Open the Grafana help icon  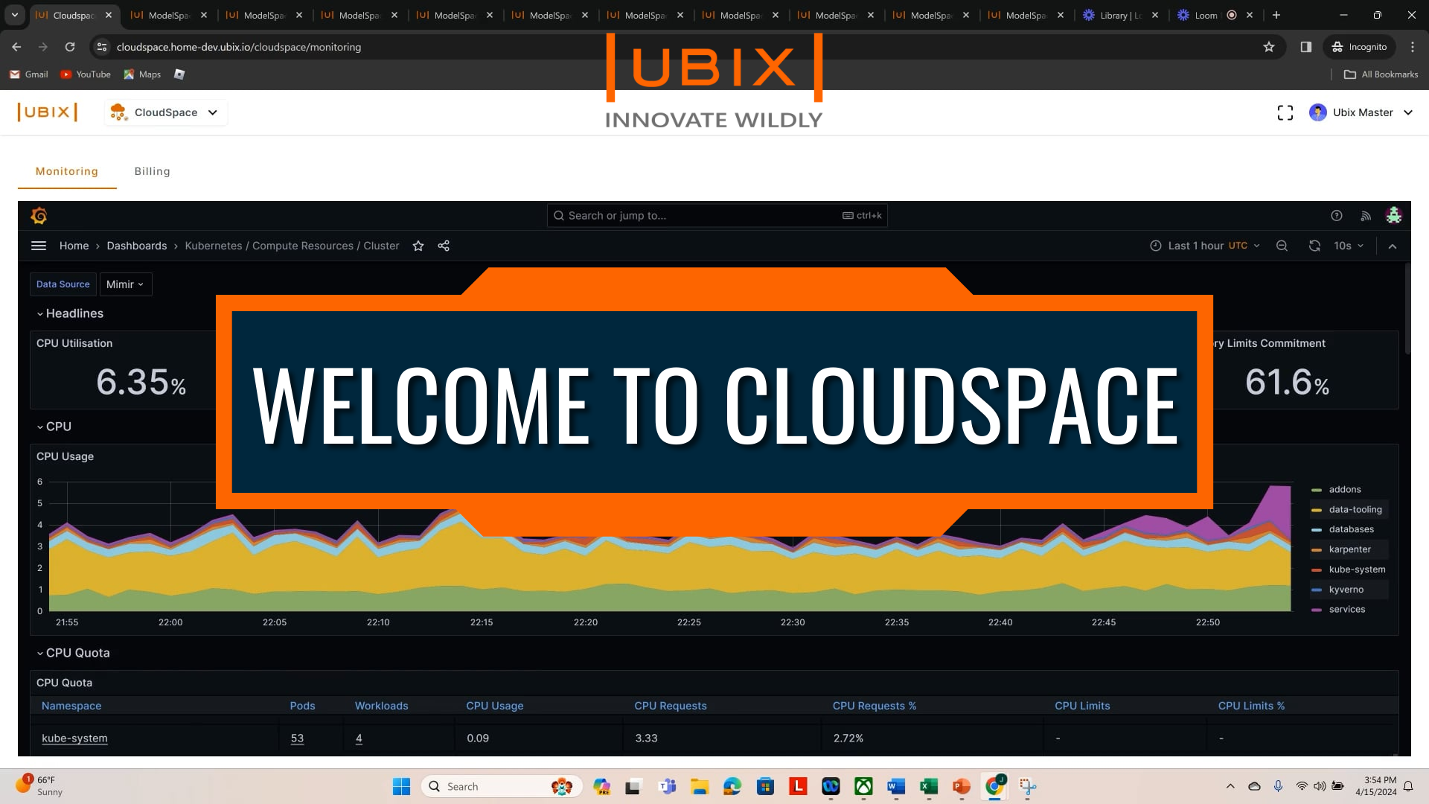coord(1337,216)
